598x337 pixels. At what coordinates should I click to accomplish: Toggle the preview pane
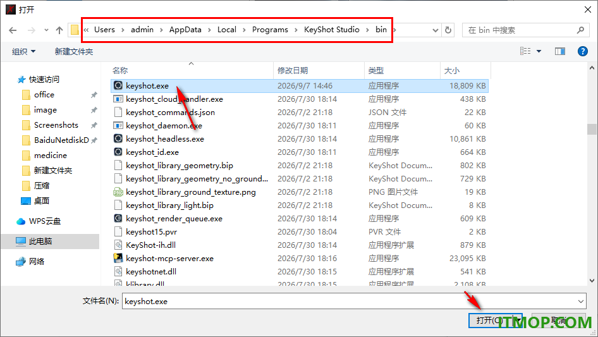click(560, 51)
